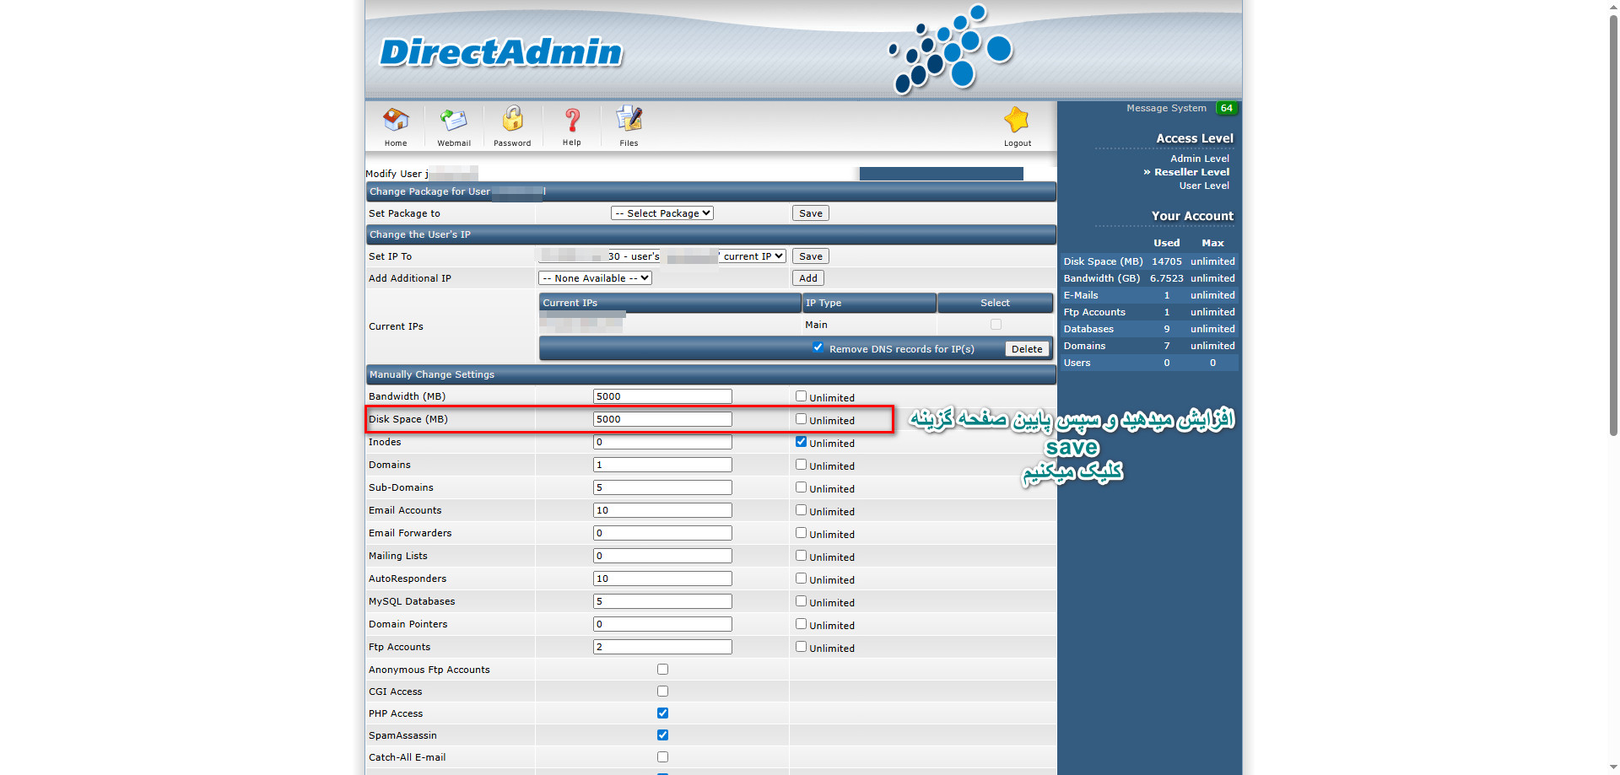Screen dimensions: 1620x775
Task: Disable the PHP Access checkbox
Action: (662, 713)
